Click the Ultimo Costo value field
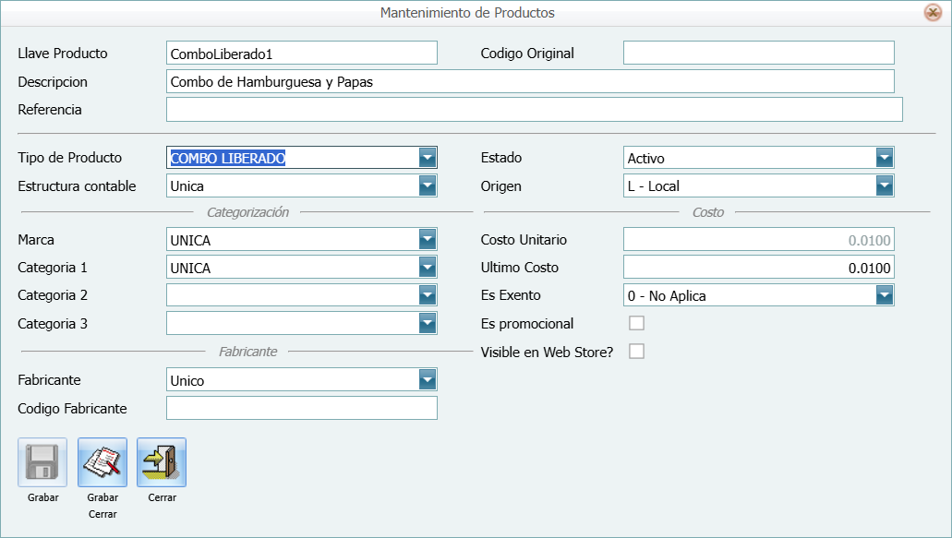The width and height of the screenshot is (952, 538). coord(758,268)
